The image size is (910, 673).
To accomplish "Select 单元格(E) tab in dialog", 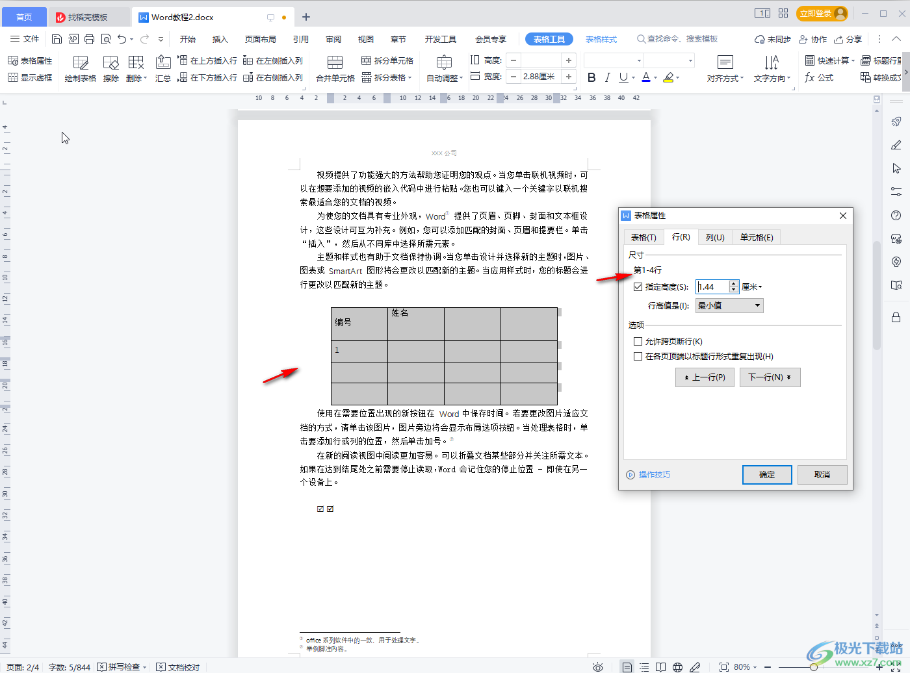I will (x=757, y=237).
